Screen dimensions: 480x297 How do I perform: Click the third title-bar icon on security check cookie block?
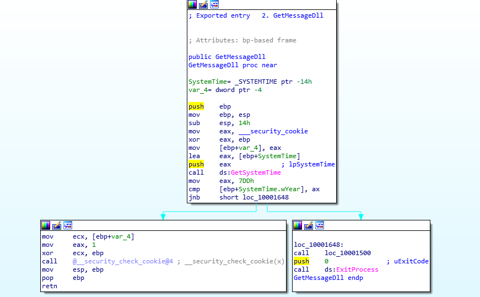tap(68, 225)
